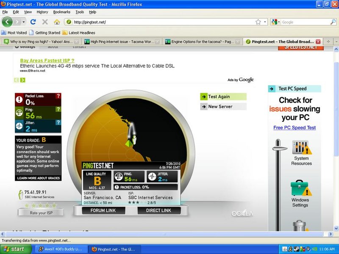This screenshot has height=254, width=339.
Task: Click the Rate your ISP button
Action: [41, 213]
